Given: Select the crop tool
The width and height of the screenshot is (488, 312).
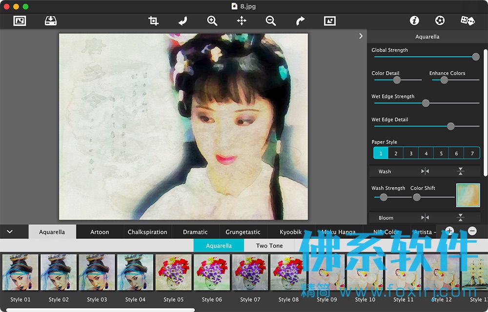Looking at the screenshot, I should (x=153, y=21).
